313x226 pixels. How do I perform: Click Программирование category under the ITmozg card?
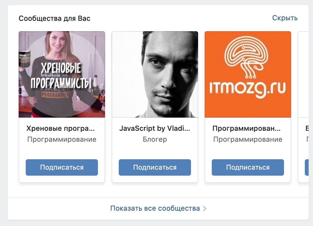click(248, 139)
